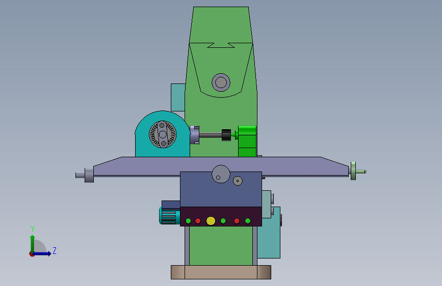Select the black gear on the horizontal shaft
The width and height of the screenshot is (442, 286).
point(226,135)
